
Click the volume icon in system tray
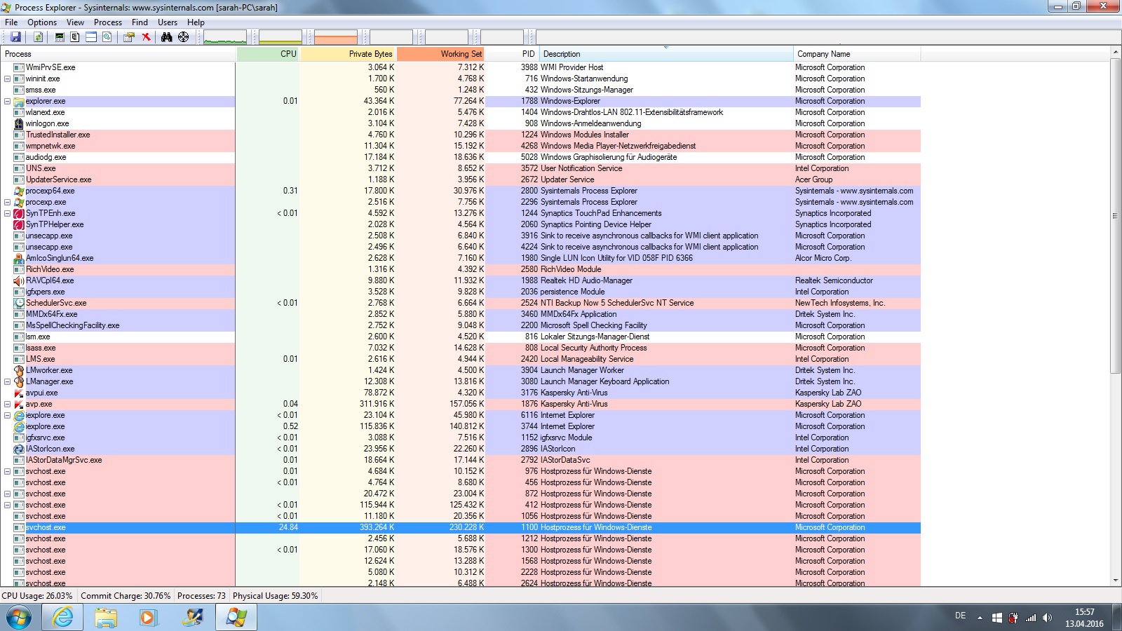tap(1047, 618)
